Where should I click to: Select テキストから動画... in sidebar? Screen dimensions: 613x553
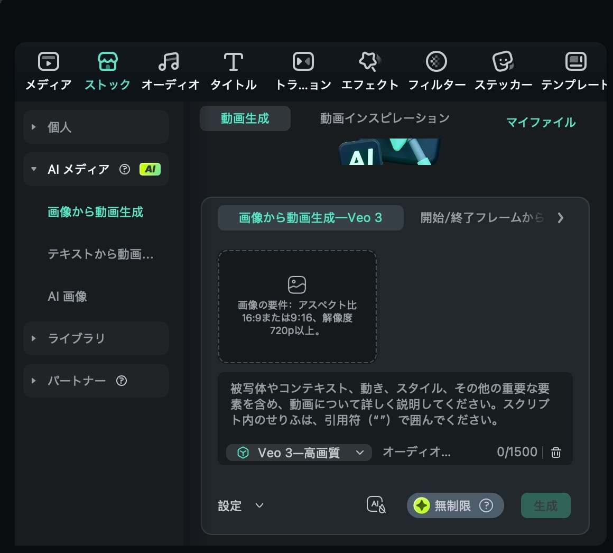point(101,254)
